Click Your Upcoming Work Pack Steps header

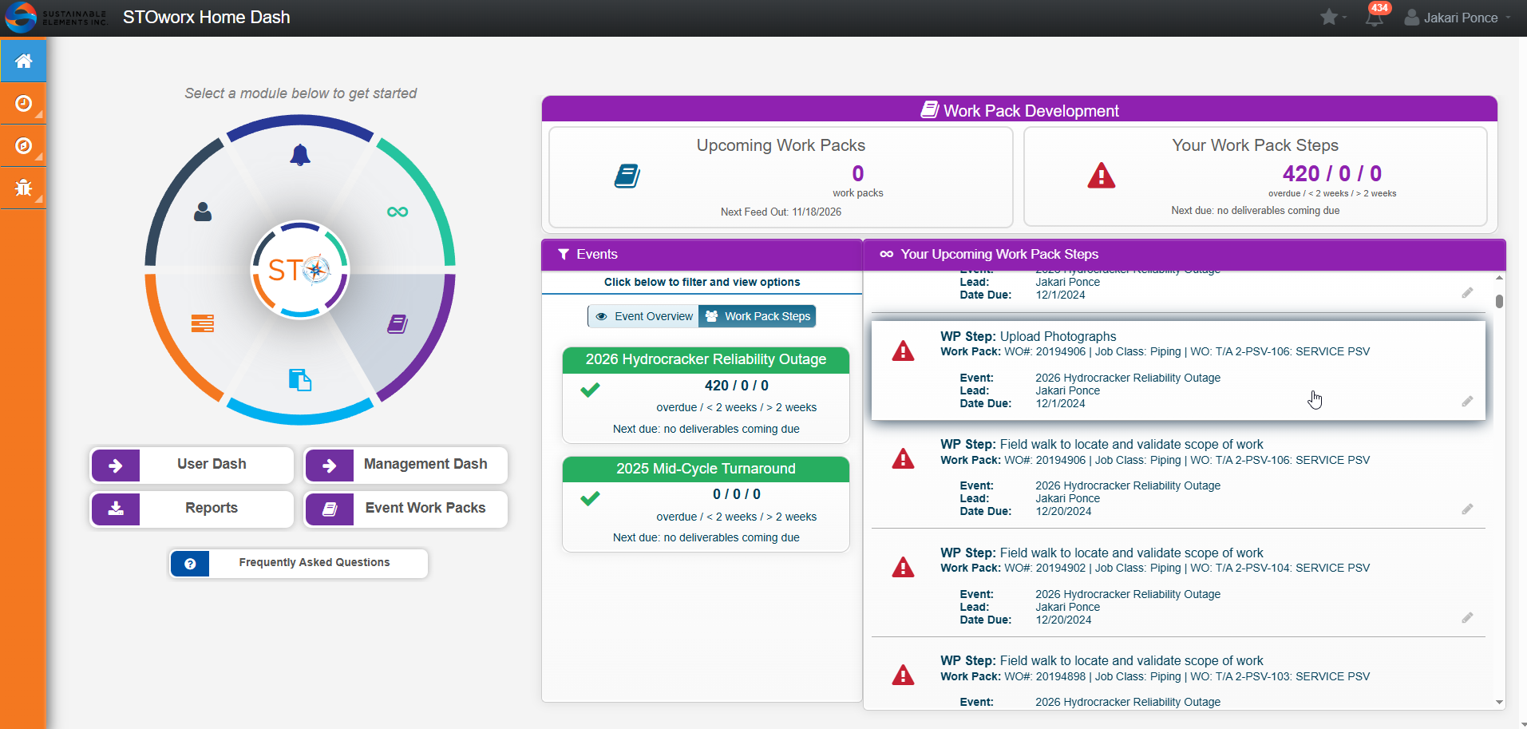point(1185,255)
